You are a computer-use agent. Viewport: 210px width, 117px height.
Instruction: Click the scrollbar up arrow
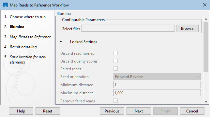click(206, 19)
